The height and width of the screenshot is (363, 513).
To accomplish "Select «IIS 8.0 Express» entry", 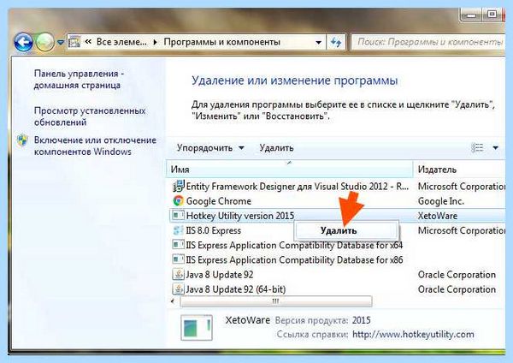I will [213, 230].
